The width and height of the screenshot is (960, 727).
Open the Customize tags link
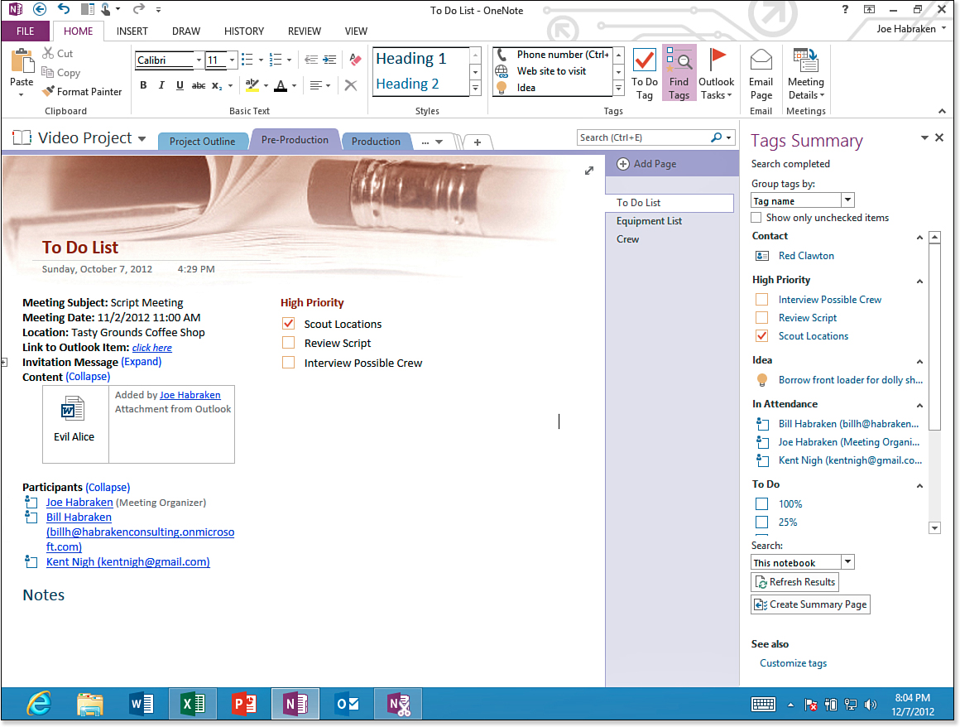[x=793, y=663]
